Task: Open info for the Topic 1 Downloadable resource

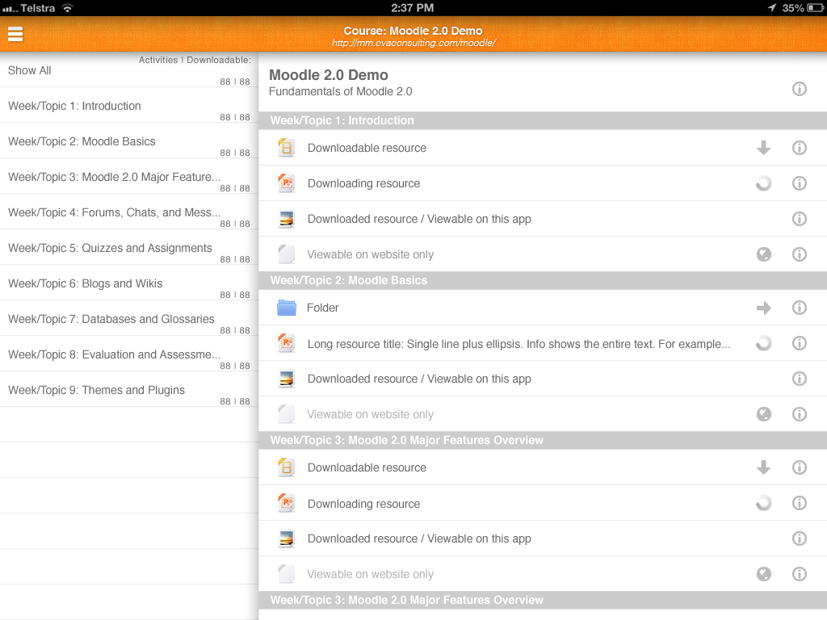Action: 799,148
